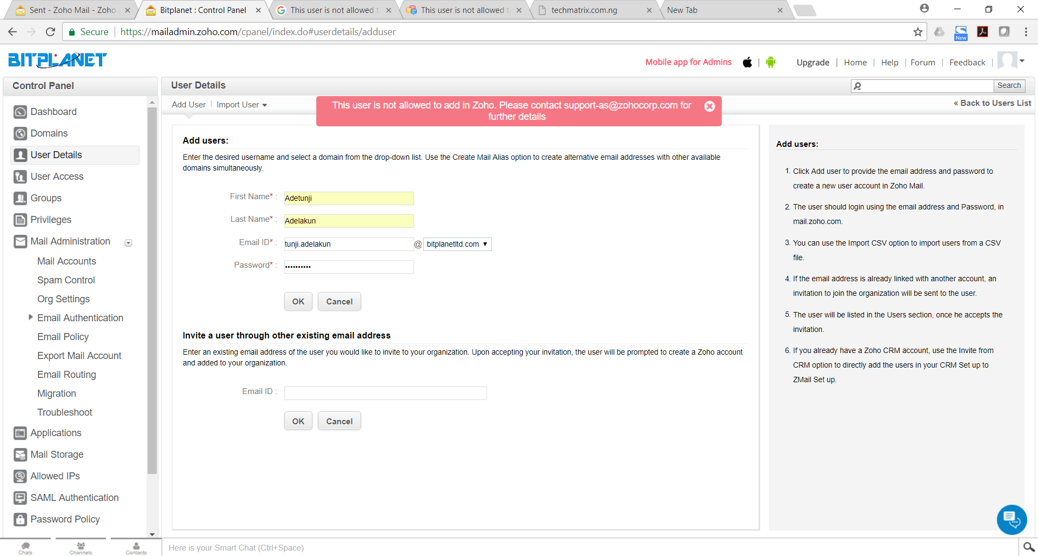Open the Dashboard sidebar icon
Image resolution: width=1038 pixels, height=556 pixels.
(20, 112)
